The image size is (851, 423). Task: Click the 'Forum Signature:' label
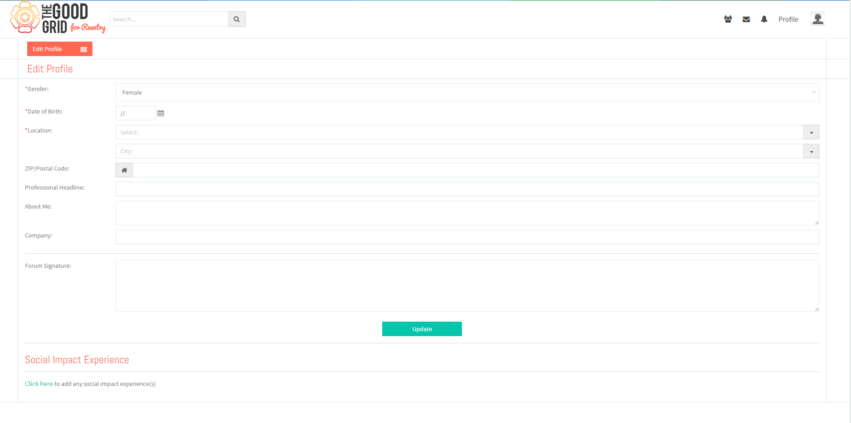[48, 266]
